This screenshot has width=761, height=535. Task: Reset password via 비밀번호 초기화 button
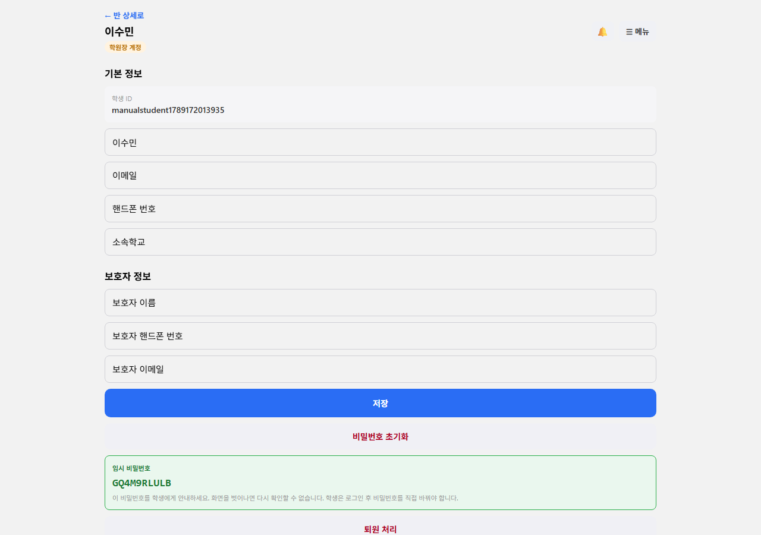tap(380, 436)
